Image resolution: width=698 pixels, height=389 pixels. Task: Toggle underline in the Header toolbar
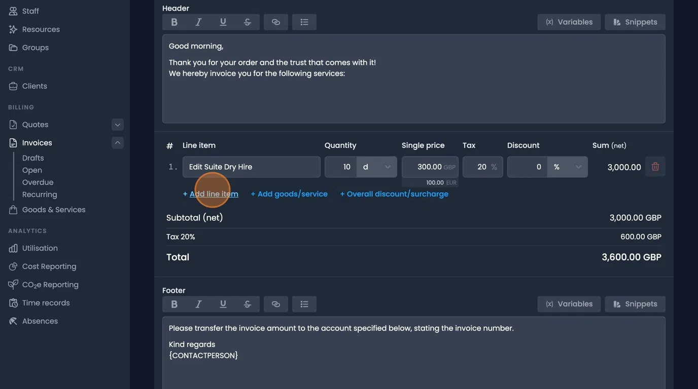[223, 22]
